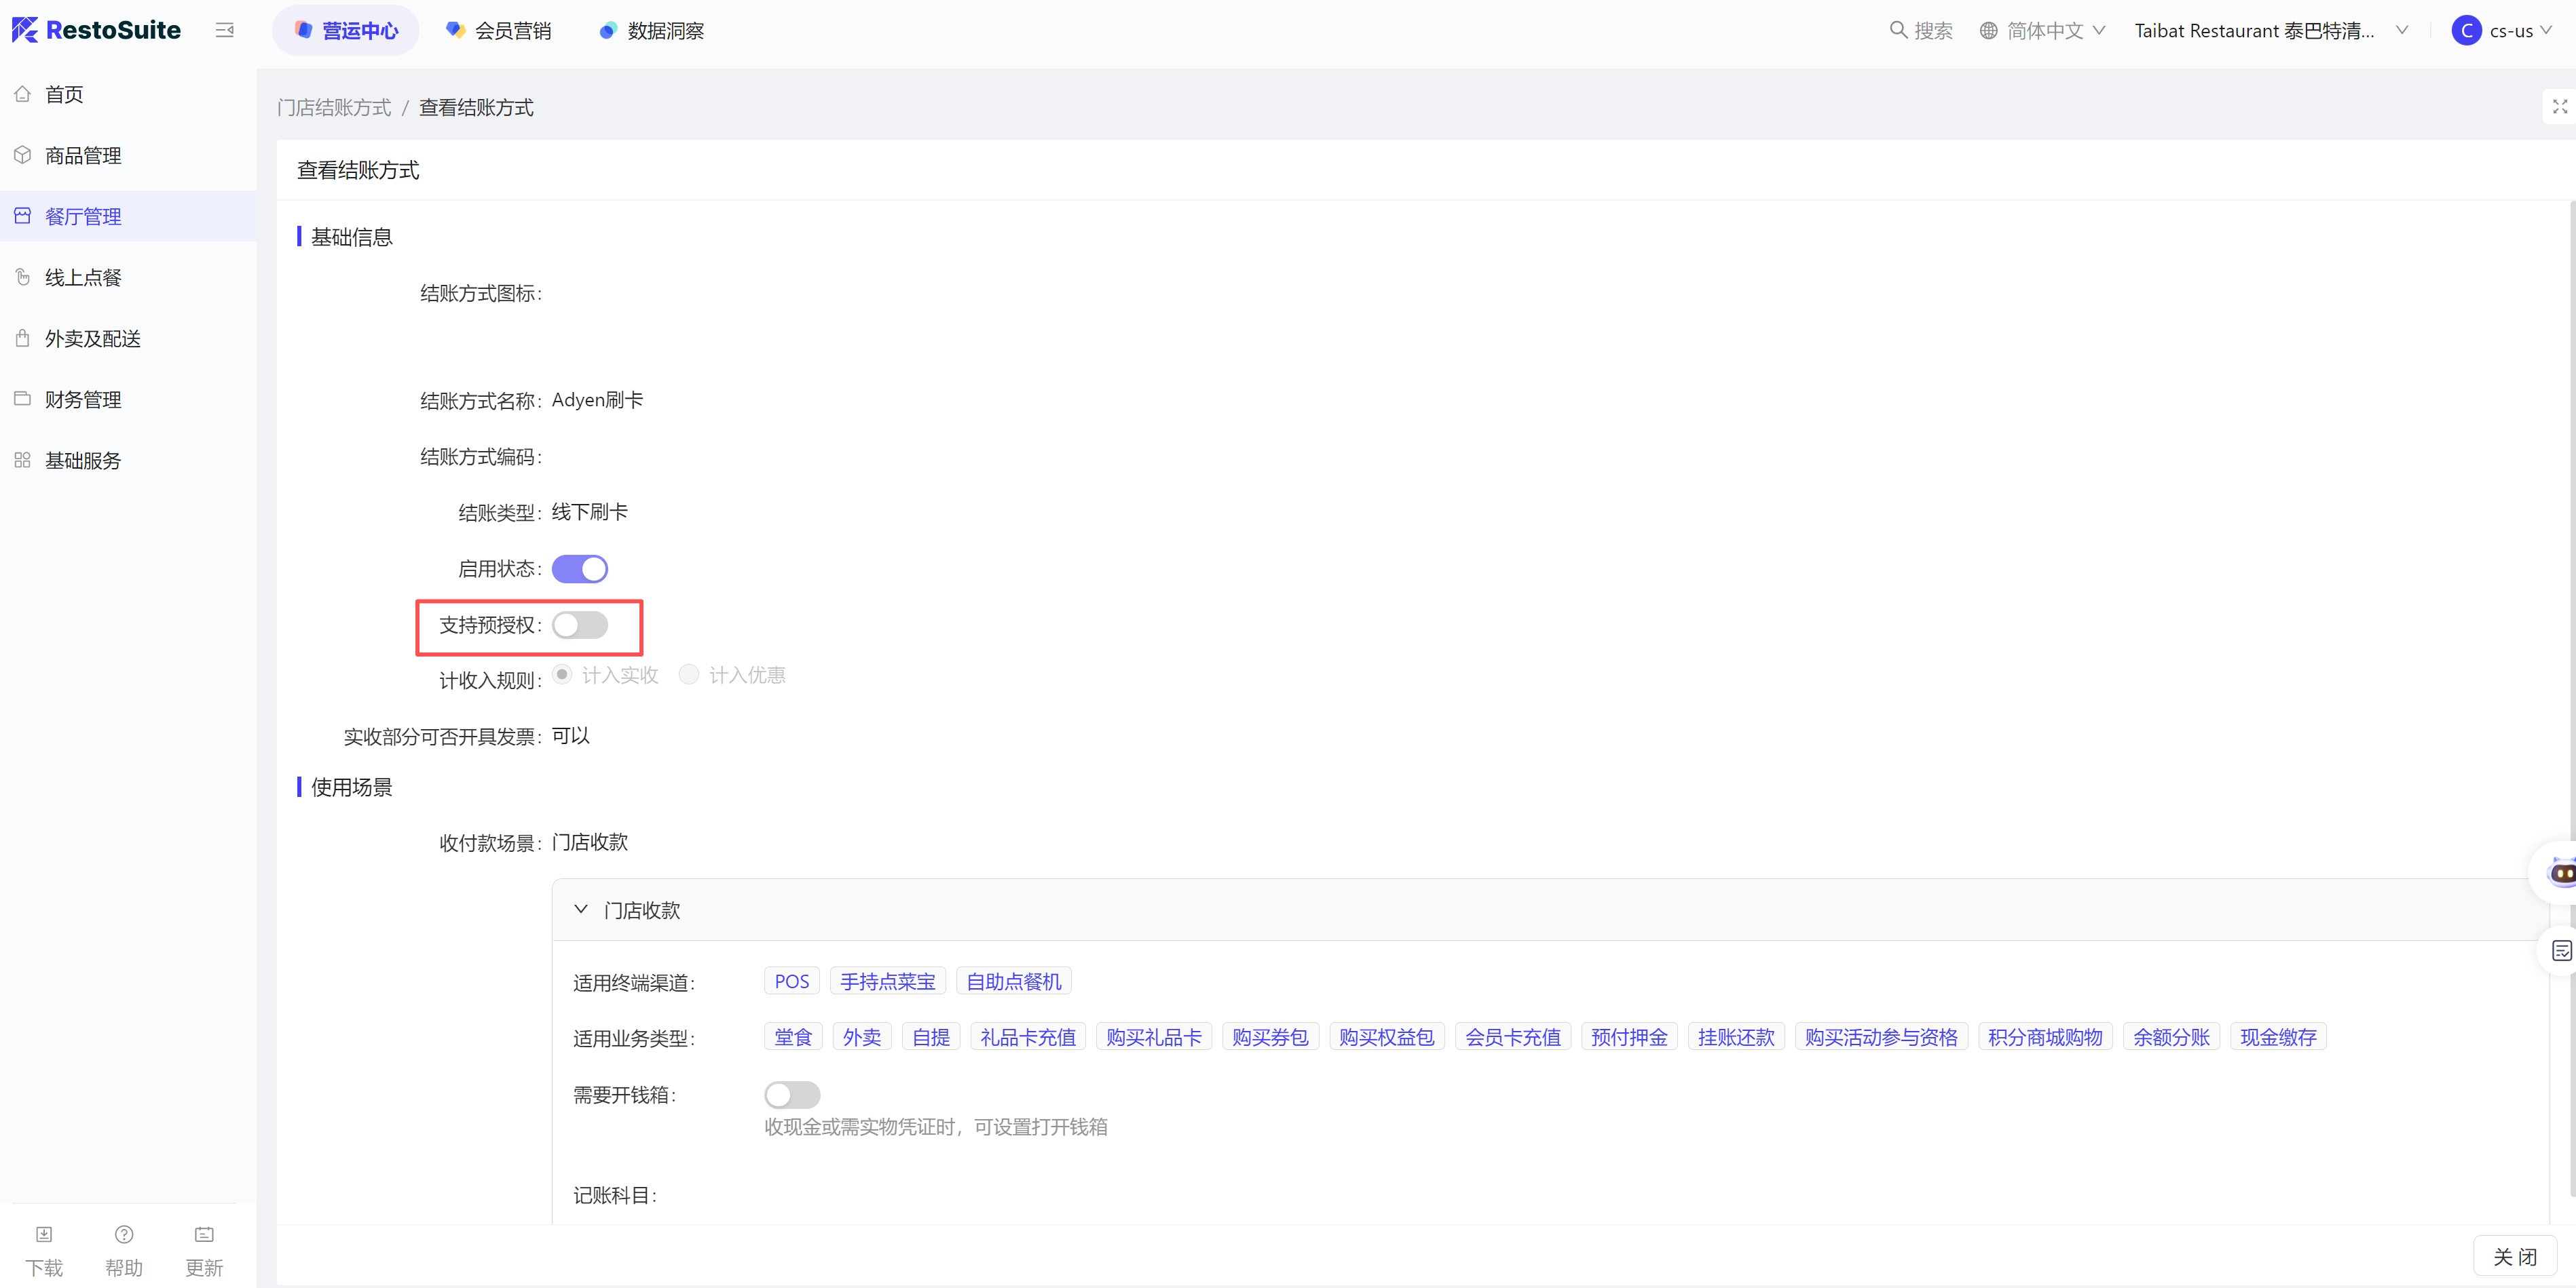Click the Help question mark icon
Viewport: 2576px width, 1288px height.
124,1234
